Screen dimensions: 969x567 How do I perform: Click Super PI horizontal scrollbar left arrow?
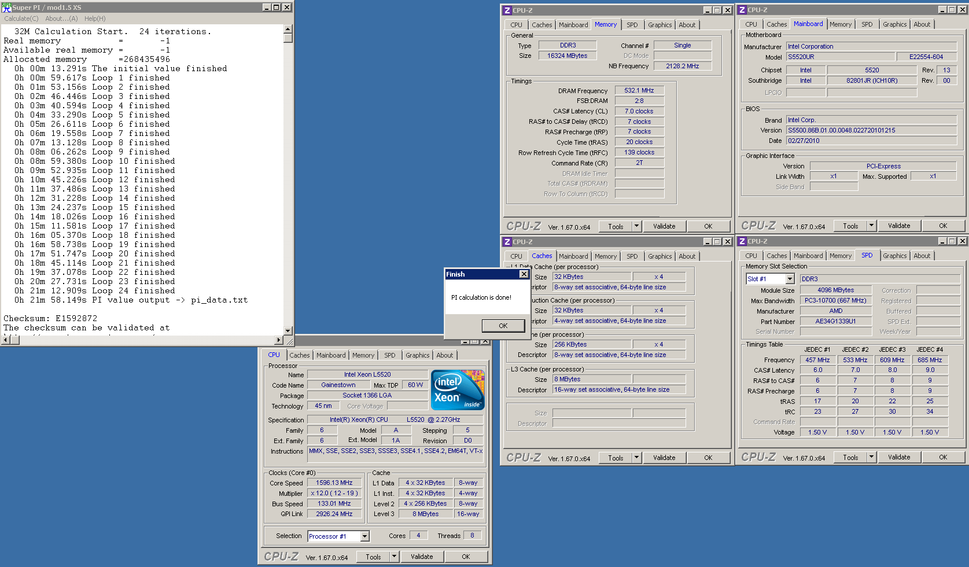coord(6,340)
